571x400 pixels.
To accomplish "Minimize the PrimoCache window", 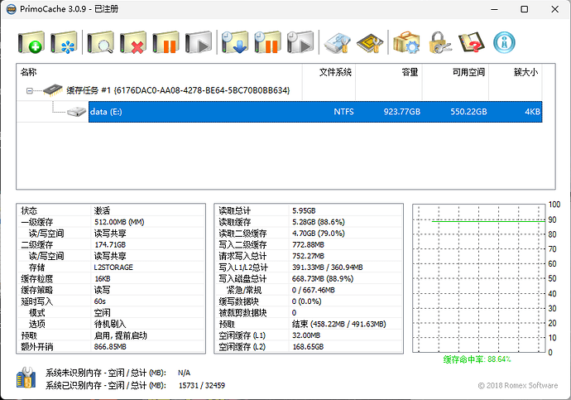I will [494, 9].
